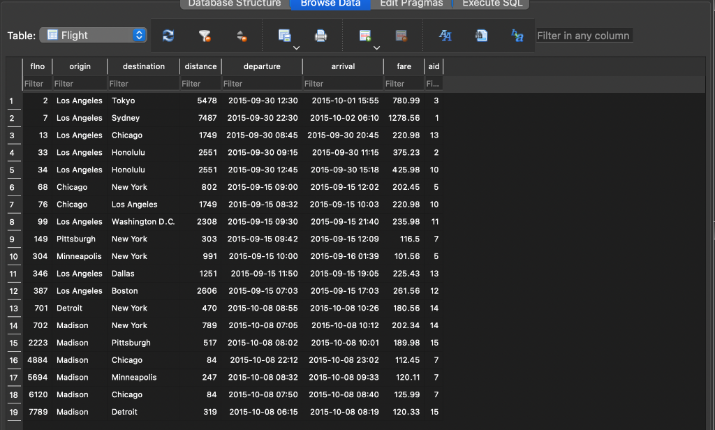This screenshot has height=430, width=715.
Task: Click the Filter in any column box
Action: (x=586, y=34)
